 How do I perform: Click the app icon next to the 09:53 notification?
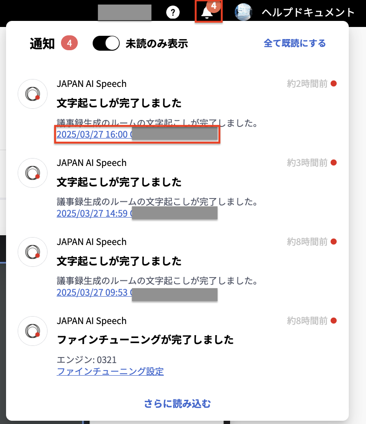coord(32,252)
